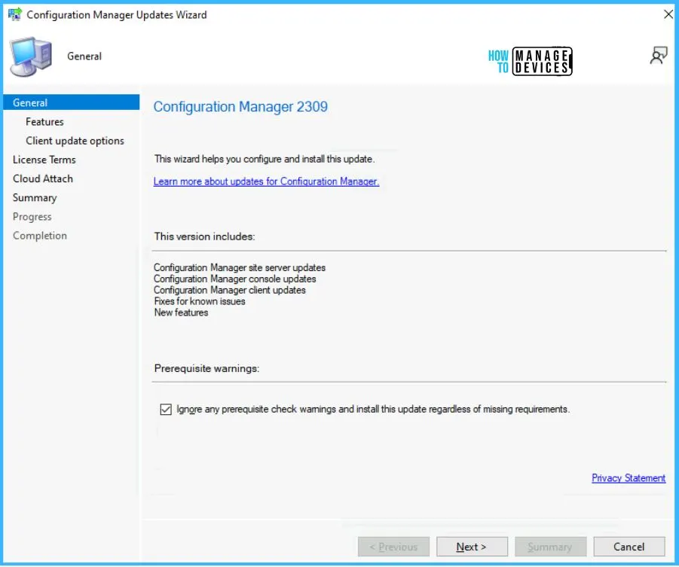
Task: Uncheck the ignore prerequisite check warnings checkbox
Action: pos(166,410)
